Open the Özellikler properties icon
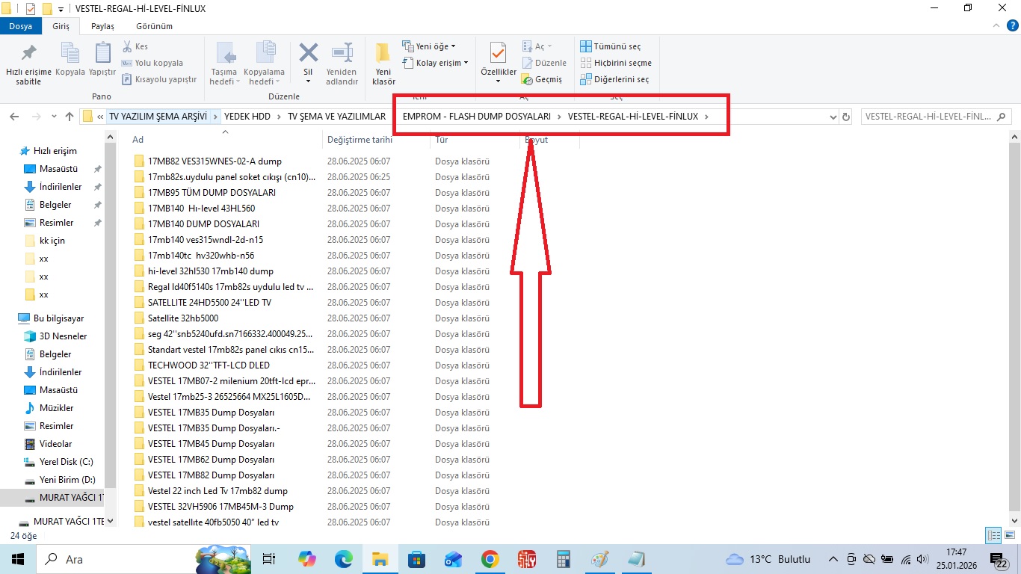Screen dimensions: 1021x574 498,53
